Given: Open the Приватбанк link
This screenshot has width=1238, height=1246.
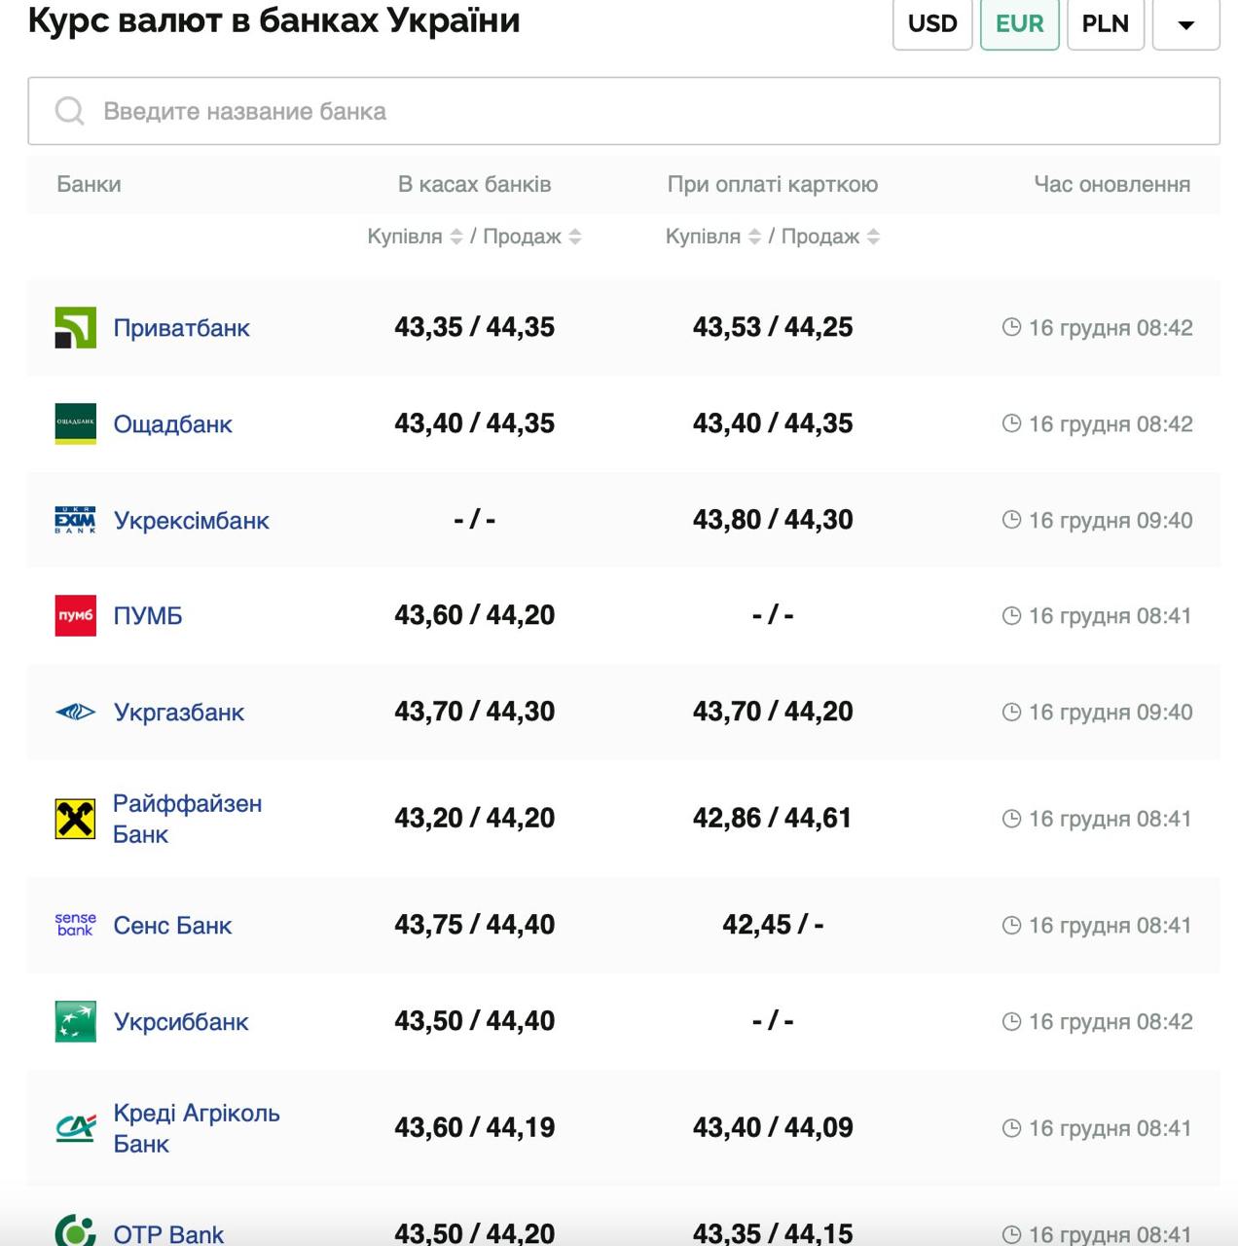Looking at the screenshot, I should click(181, 328).
